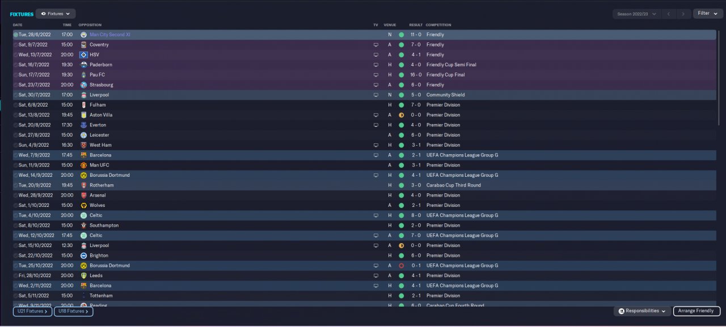Open the Filter dropdown
Screen dimensions: 726x327
[x=707, y=14]
